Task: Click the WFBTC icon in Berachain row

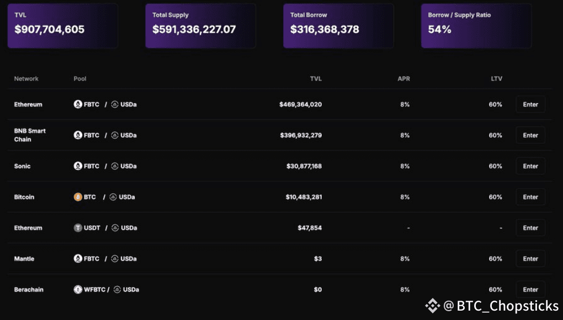Action: point(78,290)
